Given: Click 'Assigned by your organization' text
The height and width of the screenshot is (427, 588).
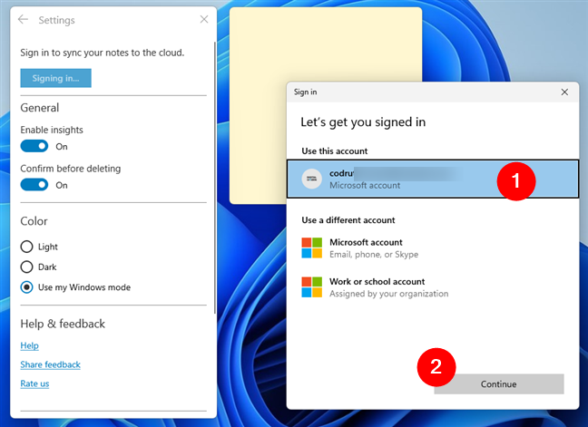Looking at the screenshot, I should [389, 294].
